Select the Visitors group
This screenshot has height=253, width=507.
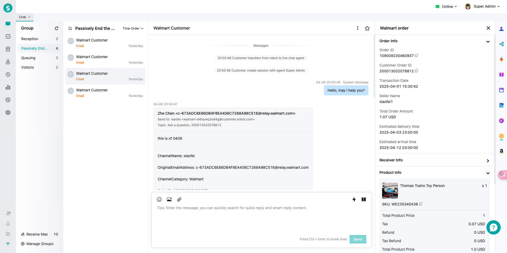(x=40, y=67)
